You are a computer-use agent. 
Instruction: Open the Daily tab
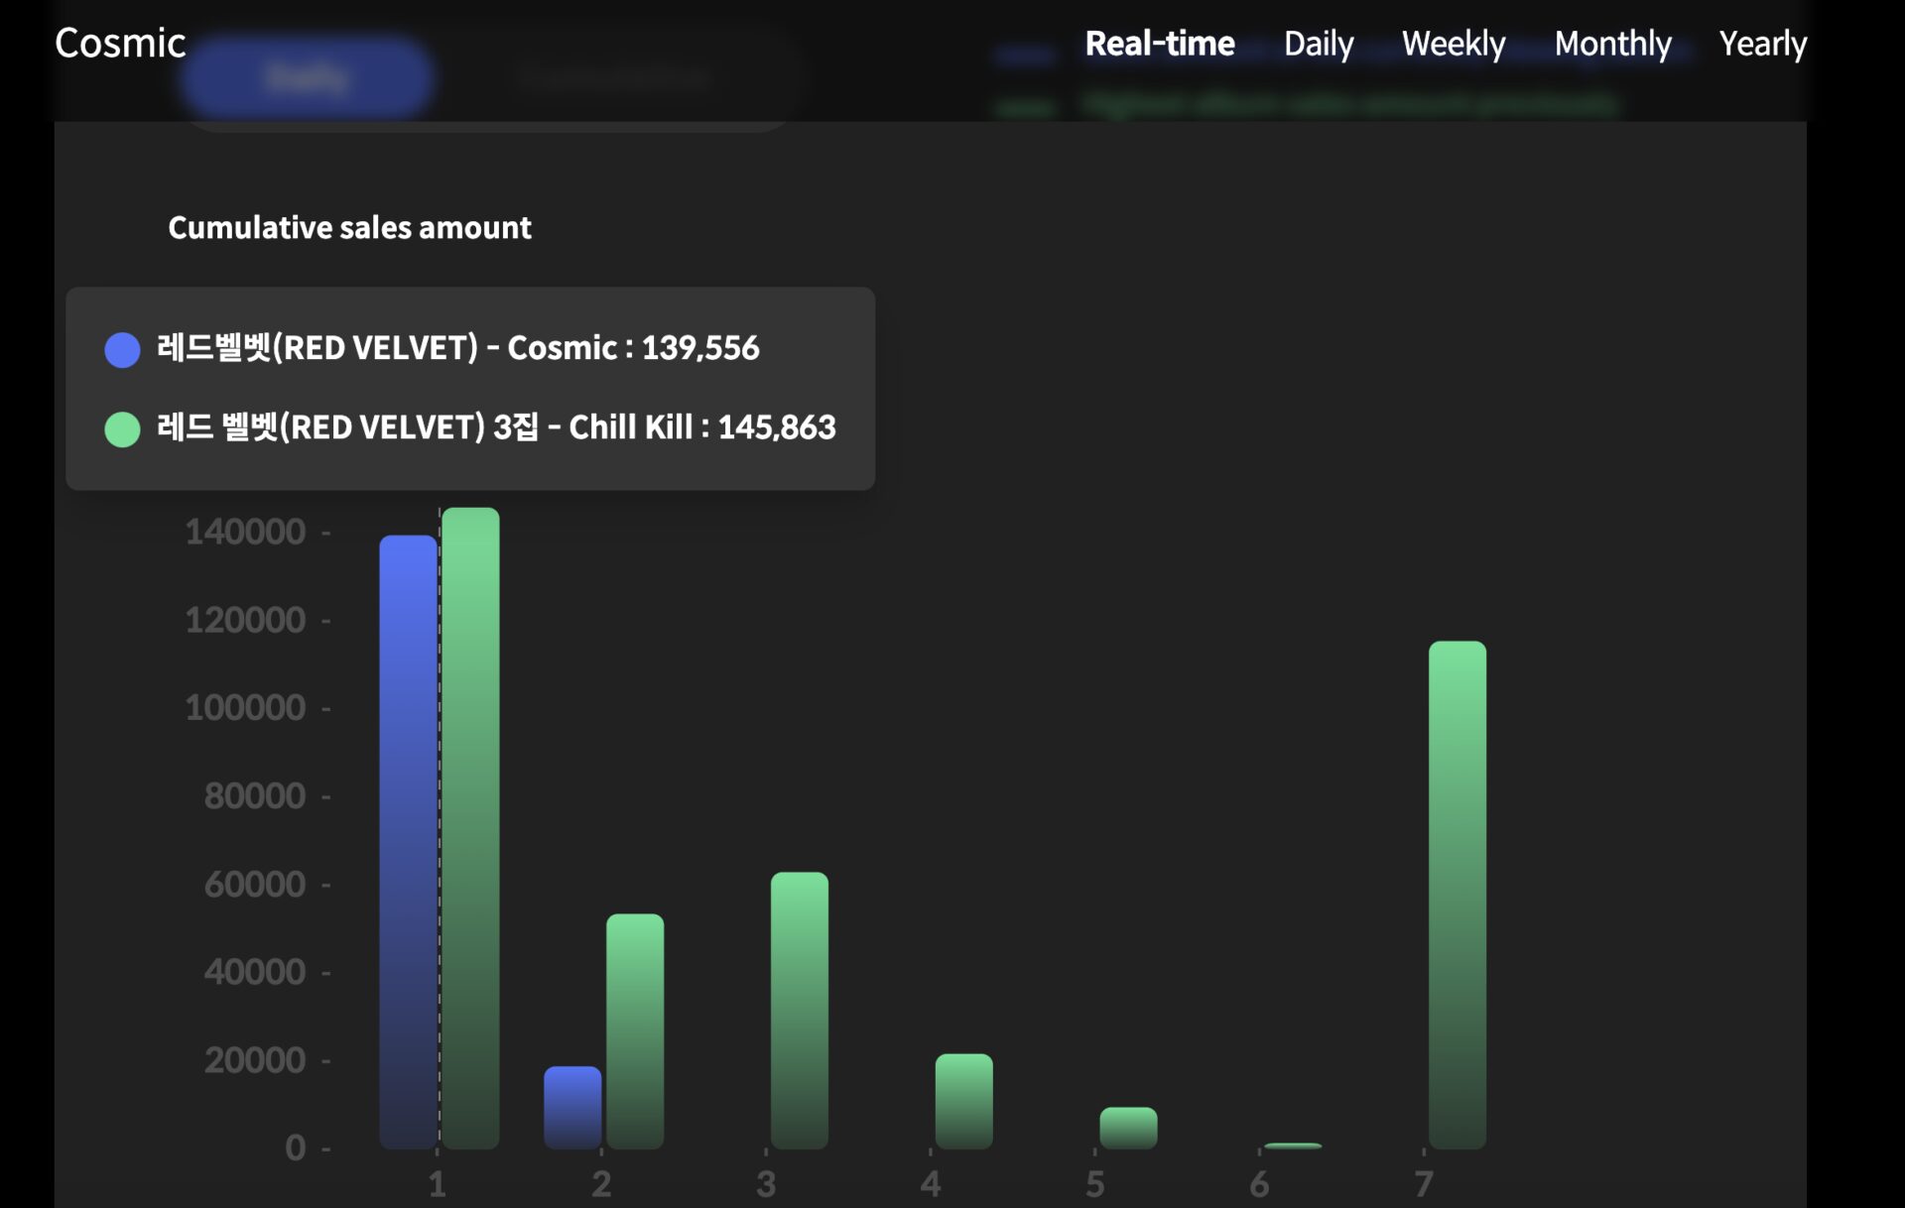coord(1318,44)
